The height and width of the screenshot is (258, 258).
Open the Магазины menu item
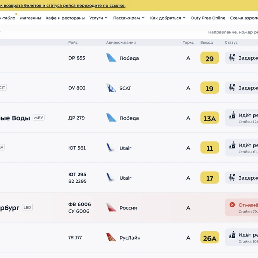(31, 18)
